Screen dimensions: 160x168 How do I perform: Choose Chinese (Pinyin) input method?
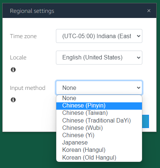[x=99, y=106]
